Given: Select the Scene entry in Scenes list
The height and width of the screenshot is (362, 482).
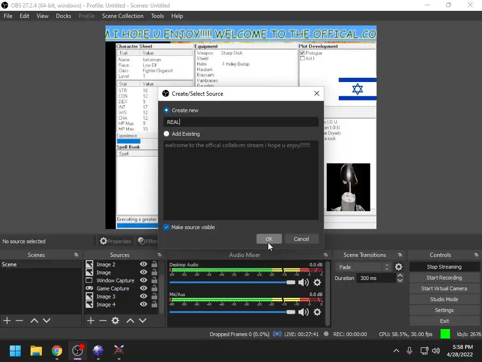Looking at the screenshot, I should (40, 264).
